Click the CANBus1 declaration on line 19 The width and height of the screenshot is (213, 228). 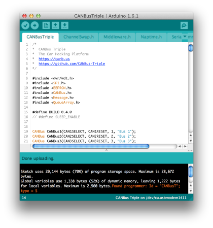pos(84,132)
